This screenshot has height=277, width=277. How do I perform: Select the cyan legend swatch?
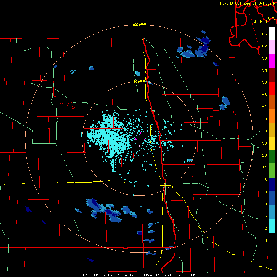click(x=272, y=226)
